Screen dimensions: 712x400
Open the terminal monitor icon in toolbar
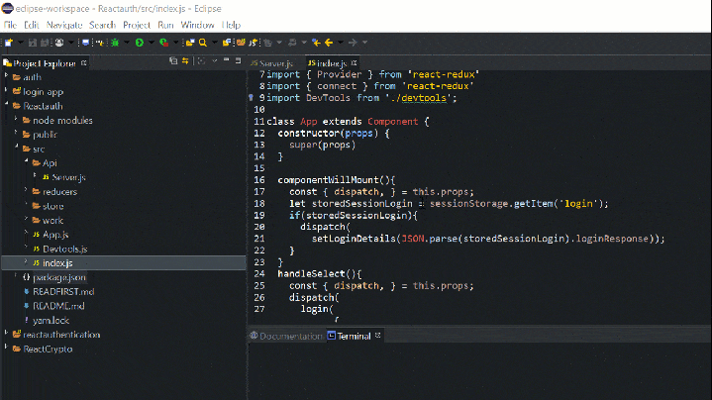tap(85, 43)
